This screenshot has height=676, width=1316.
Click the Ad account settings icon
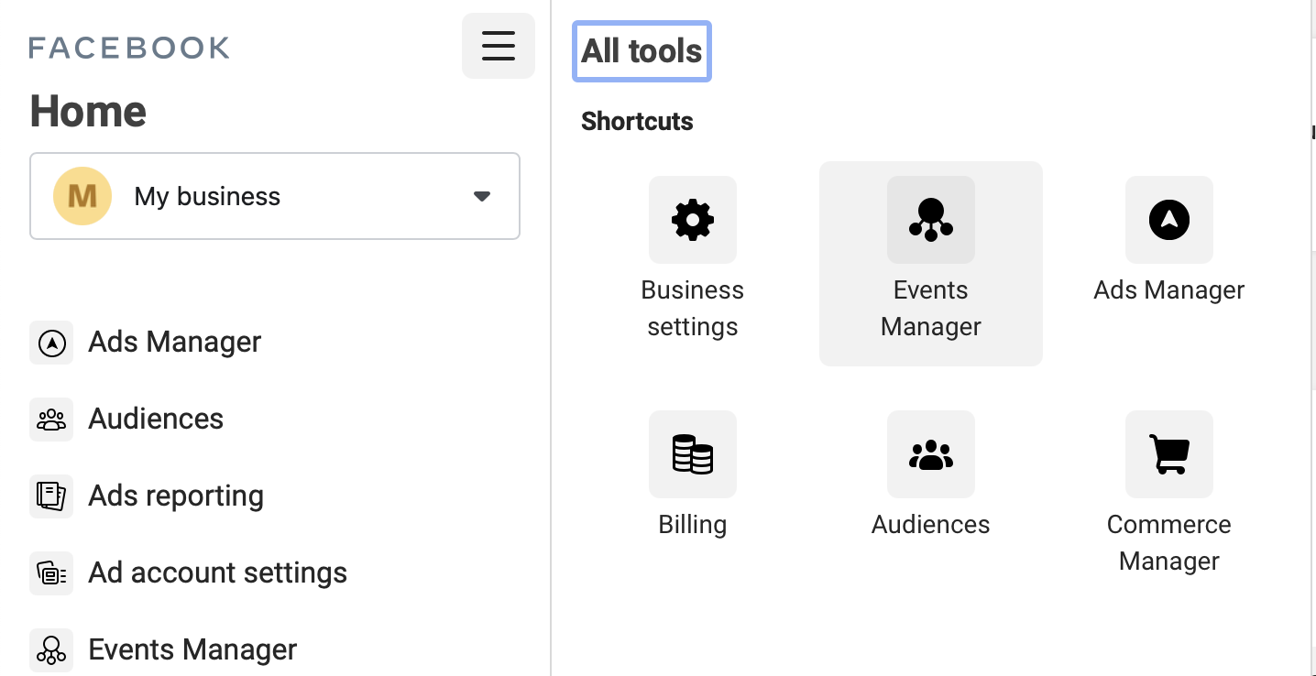(x=51, y=573)
